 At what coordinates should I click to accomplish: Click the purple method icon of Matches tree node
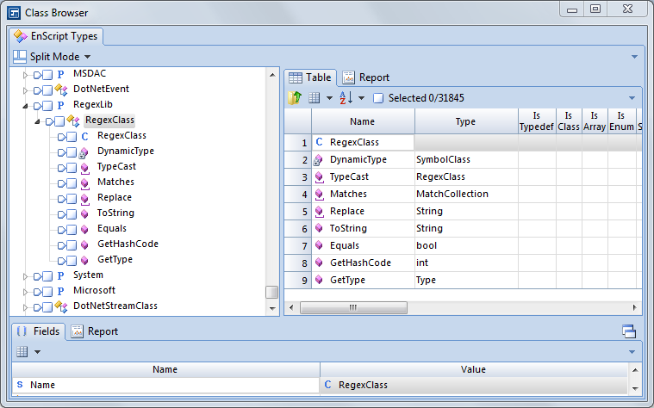84,183
